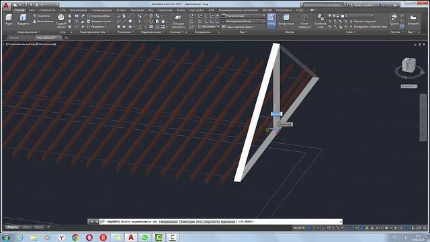Click the dynamic input height field
Screen dimensions: 430x242
(276, 114)
